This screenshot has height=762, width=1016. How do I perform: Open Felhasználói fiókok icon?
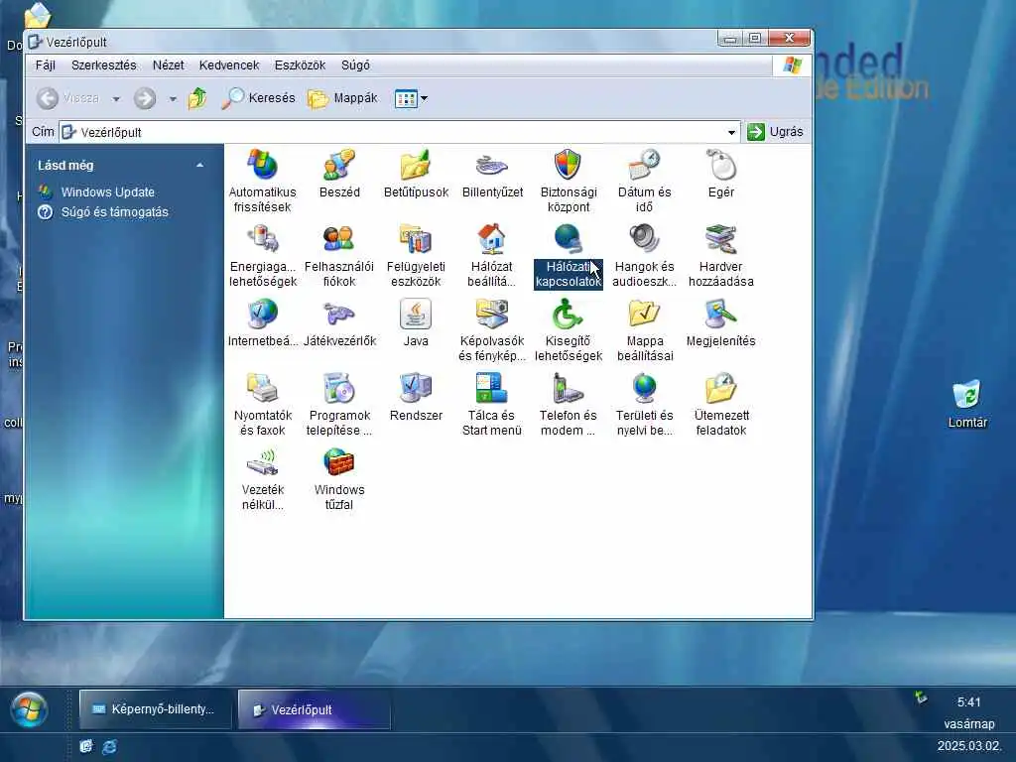(339, 255)
